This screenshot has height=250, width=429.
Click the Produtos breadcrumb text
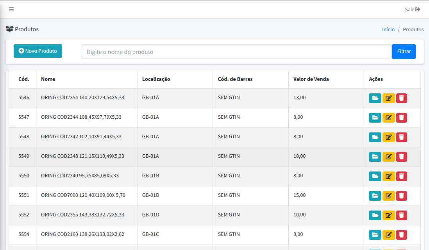click(x=413, y=29)
